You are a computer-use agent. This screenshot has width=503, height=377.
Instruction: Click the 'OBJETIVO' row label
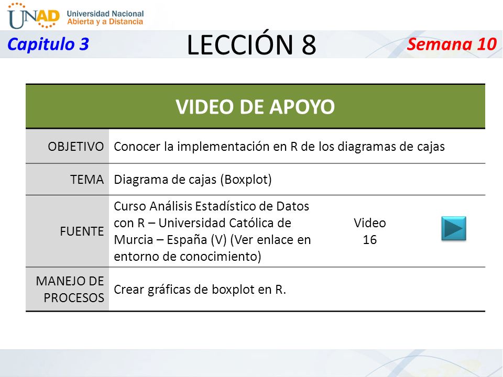click(x=75, y=147)
